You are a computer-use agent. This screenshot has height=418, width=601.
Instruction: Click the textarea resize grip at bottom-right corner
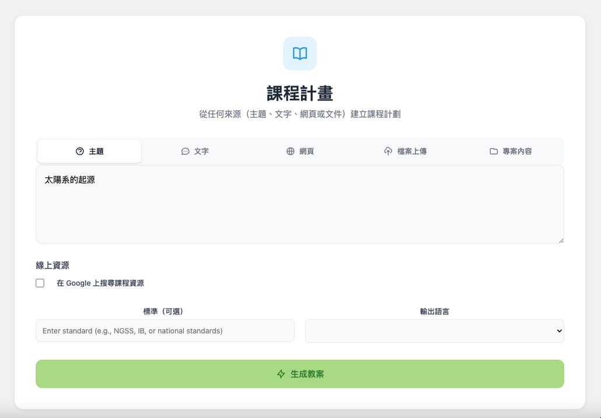(x=561, y=240)
